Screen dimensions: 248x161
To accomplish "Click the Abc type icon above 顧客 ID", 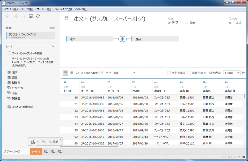I will [x=181, y=82].
